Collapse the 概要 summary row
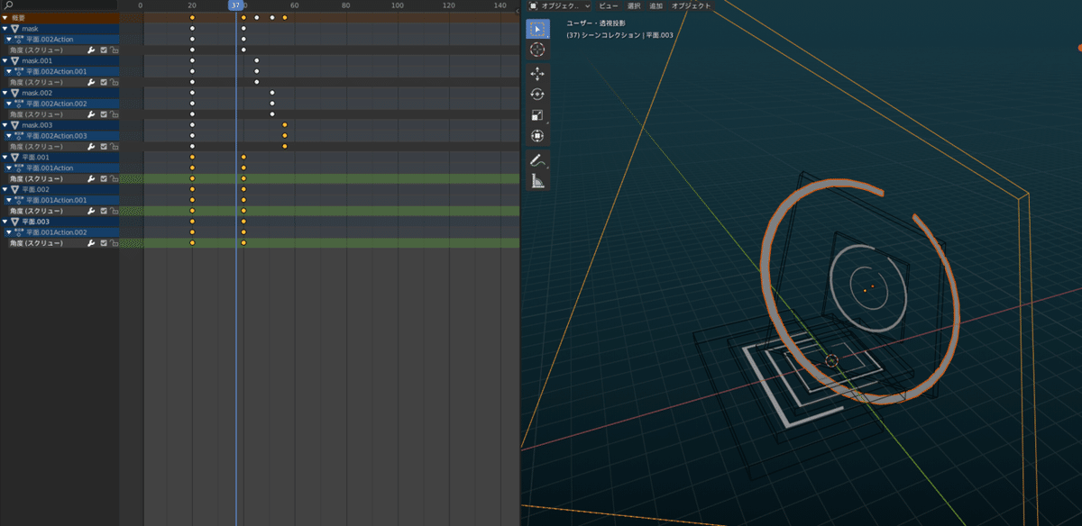This screenshot has height=526, width=1082. pos(5,18)
